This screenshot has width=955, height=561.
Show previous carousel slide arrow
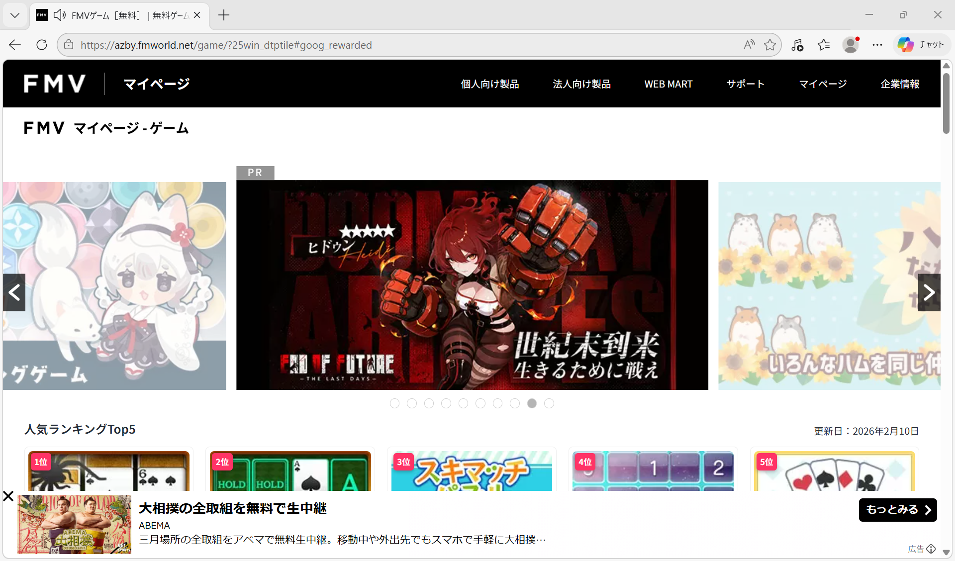coord(14,292)
